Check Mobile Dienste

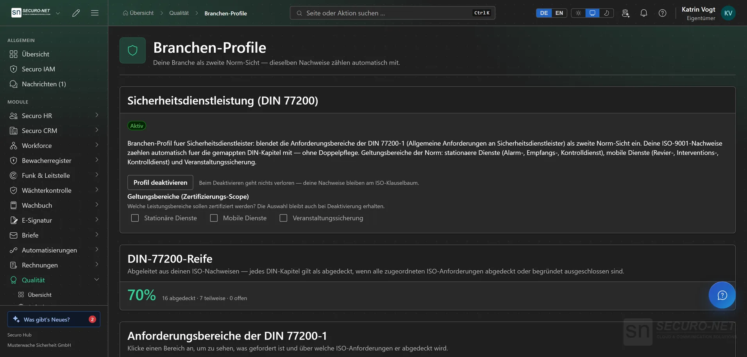coord(214,218)
